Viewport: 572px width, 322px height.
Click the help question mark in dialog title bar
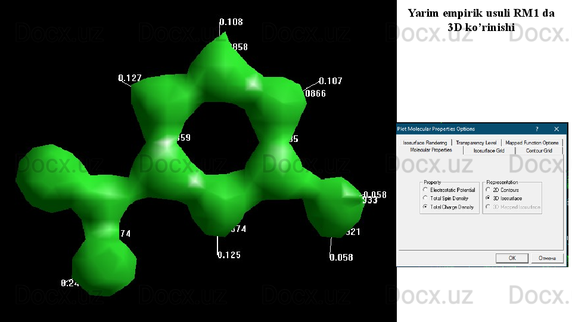537,129
